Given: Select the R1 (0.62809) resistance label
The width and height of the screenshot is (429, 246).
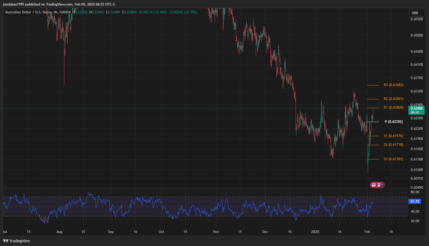Looking at the screenshot, I should 393,107.
